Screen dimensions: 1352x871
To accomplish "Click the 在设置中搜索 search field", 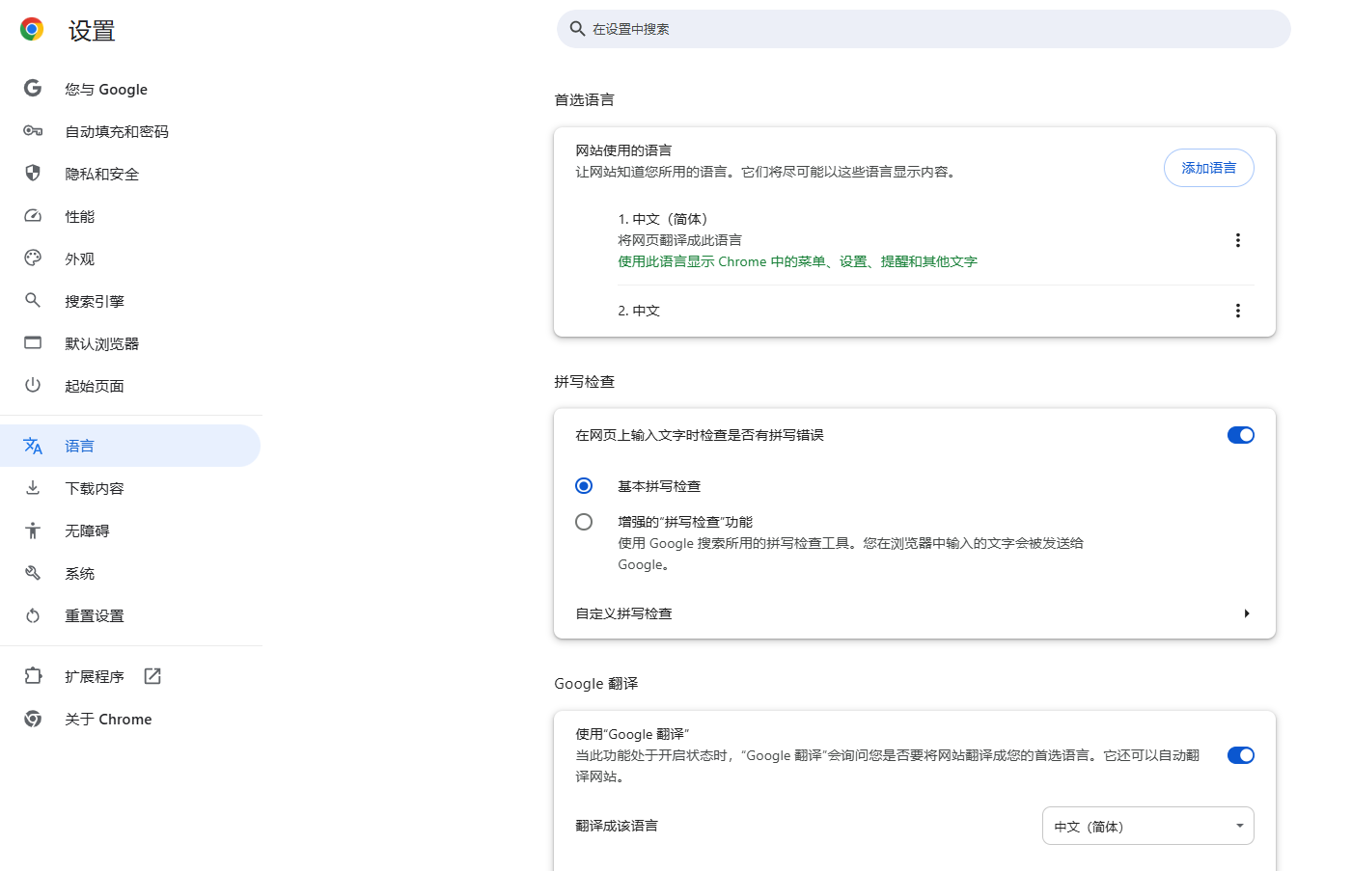I will (x=924, y=29).
